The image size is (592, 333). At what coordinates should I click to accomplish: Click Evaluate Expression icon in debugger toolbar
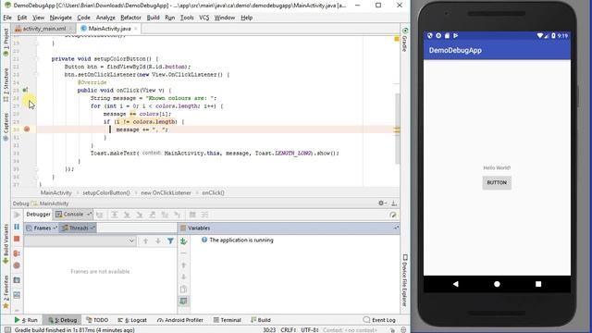pos(192,215)
